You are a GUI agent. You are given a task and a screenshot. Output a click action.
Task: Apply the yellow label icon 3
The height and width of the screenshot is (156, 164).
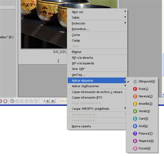(x=135, y=104)
